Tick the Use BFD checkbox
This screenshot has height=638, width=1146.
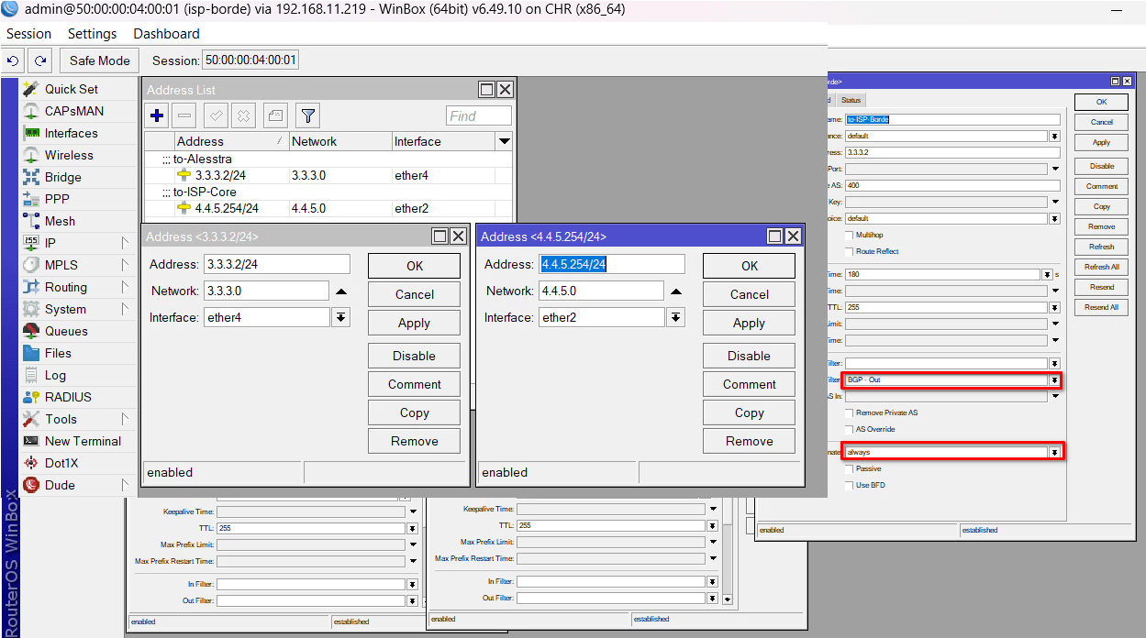click(x=849, y=485)
